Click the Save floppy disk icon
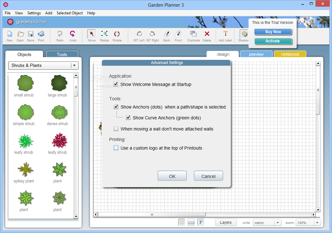 [x=31, y=34]
